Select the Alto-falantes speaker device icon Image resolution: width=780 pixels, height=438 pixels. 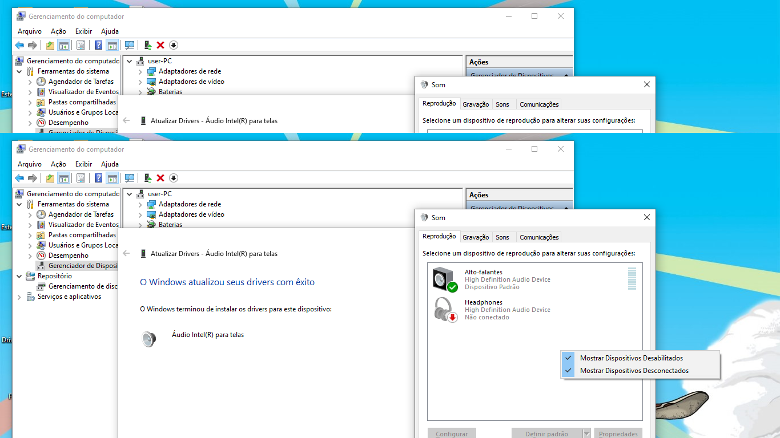click(445, 279)
